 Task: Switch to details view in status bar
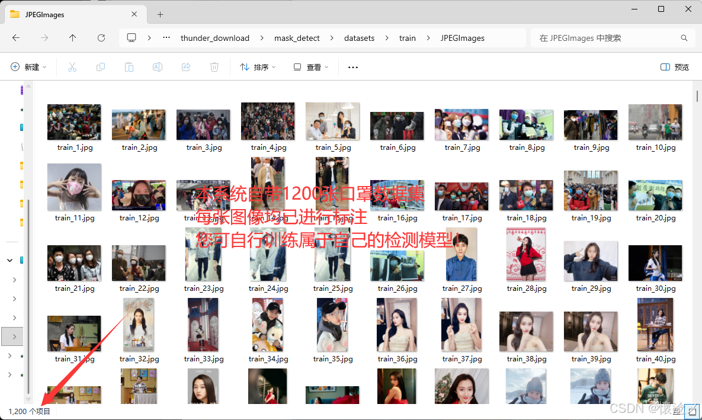(677, 411)
